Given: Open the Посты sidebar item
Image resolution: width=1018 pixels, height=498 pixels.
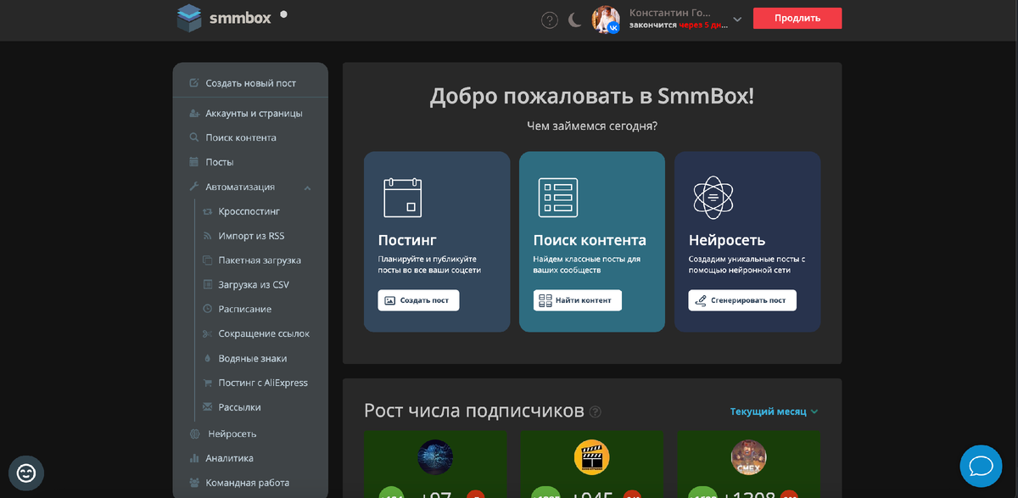Looking at the screenshot, I should click(x=220, y=162).
